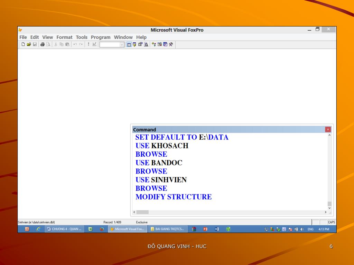Print using the printer icon

42,45
